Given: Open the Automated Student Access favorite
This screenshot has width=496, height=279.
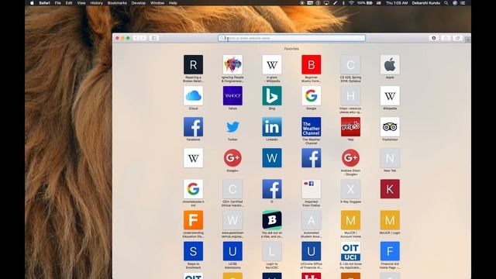Looking at the screenshot, I should pos(311,220).
